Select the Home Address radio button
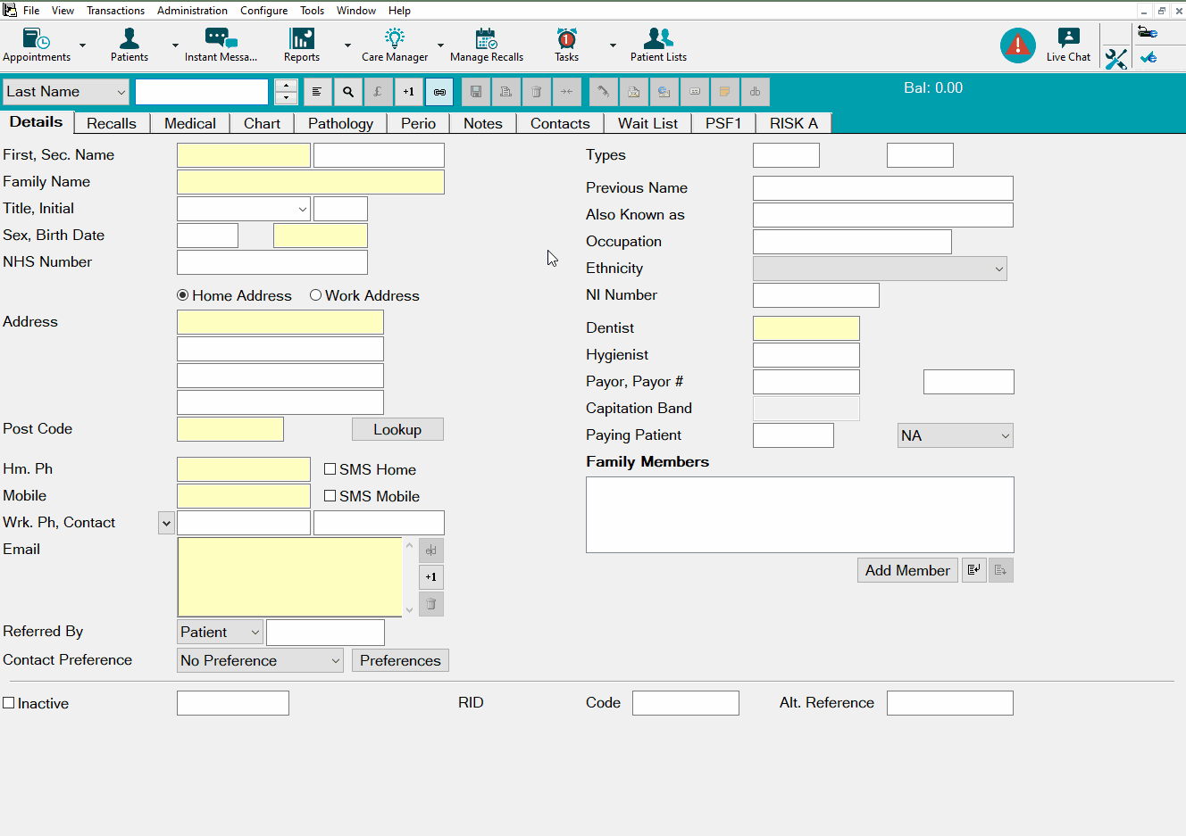1186x836 pixels. [x=183, y=295]
